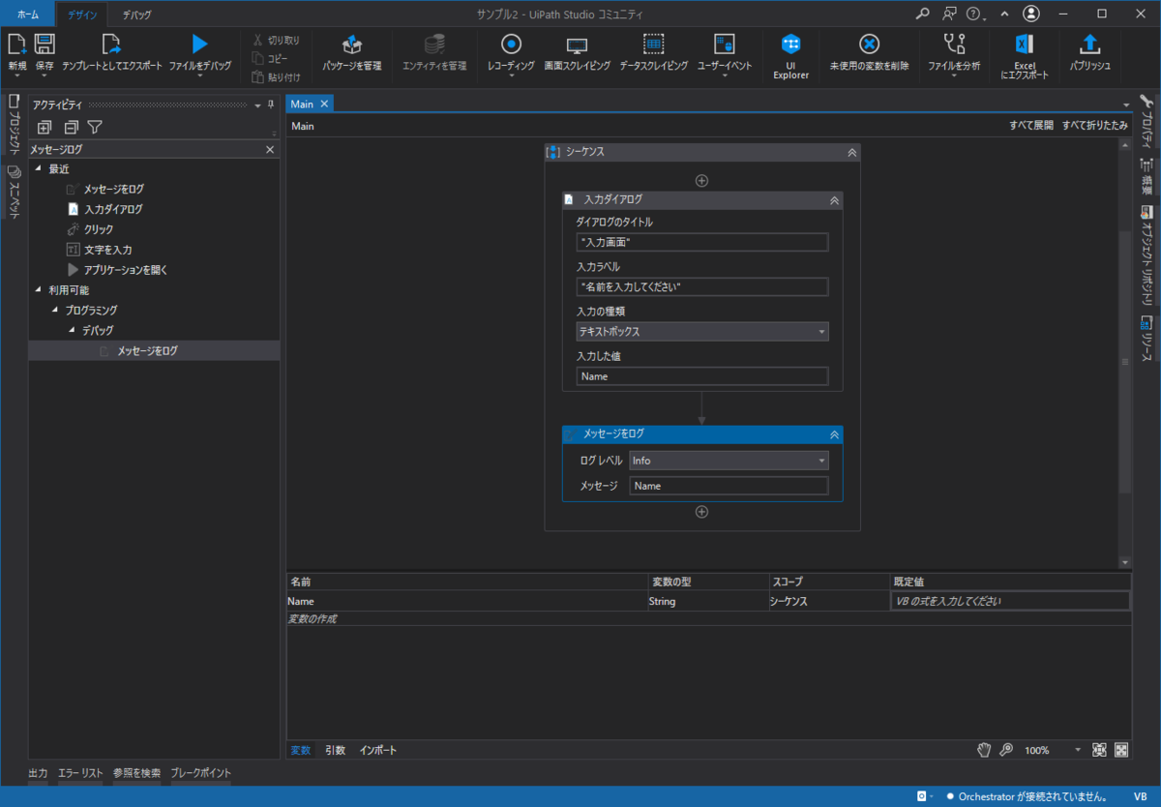Expand all activities tree icon
The width and height of the screenshot is (1161, 807).
[x=45, y=127]
